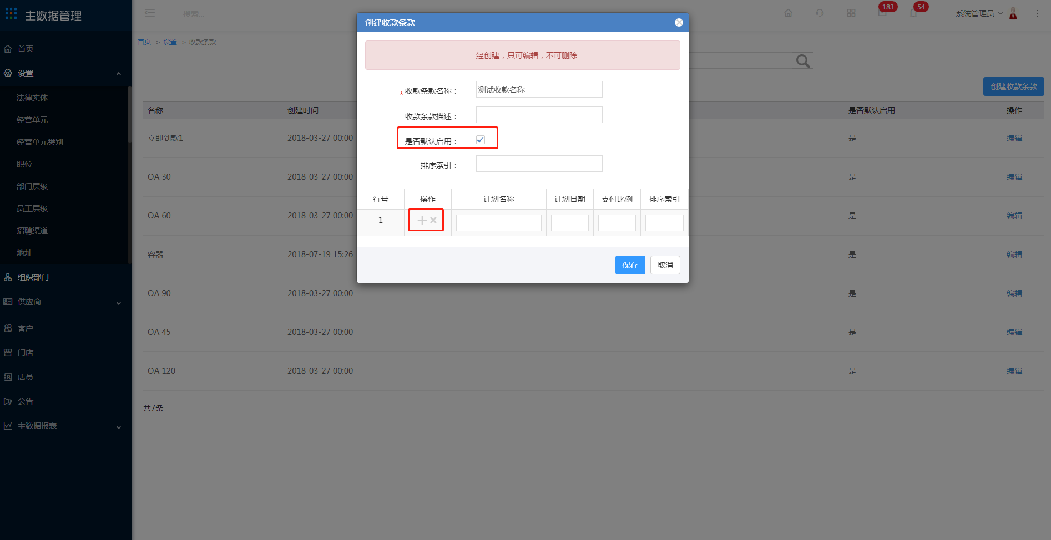Click the headset support icon in top bar

(x=820, y=13)
